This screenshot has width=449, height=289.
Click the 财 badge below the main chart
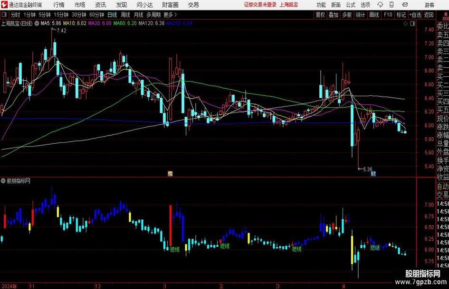pos(373,173)
